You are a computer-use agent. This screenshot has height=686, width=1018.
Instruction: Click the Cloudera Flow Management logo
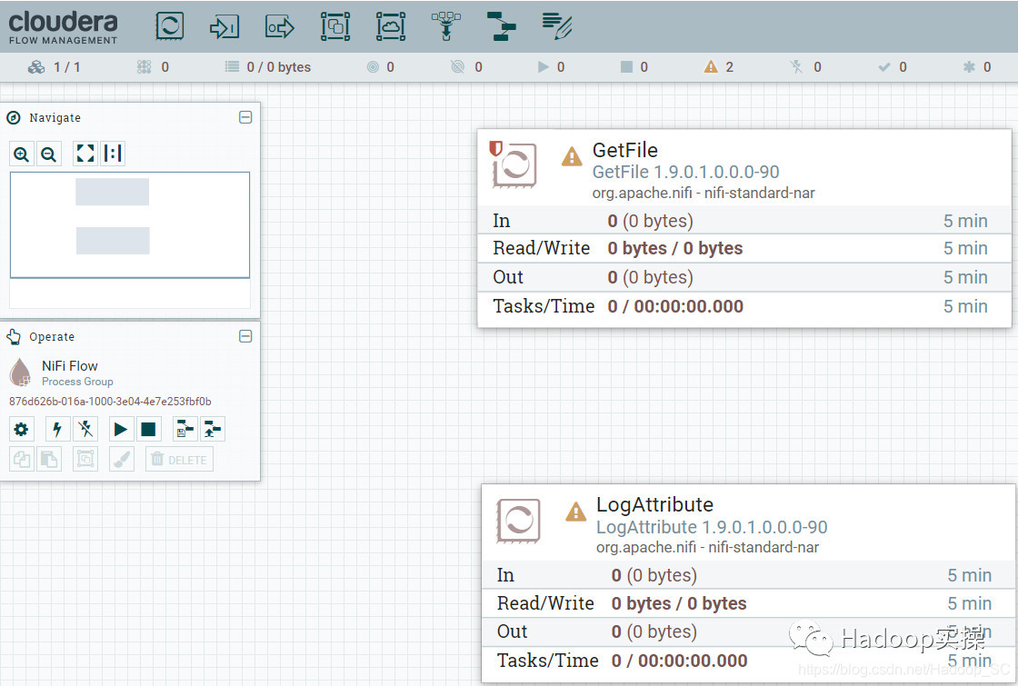[63, 27]
